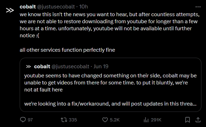Screen dimensions: 206x127
Task: Open the three-dot more options menu
Action: pyautogui.click(x=198, y=7)
